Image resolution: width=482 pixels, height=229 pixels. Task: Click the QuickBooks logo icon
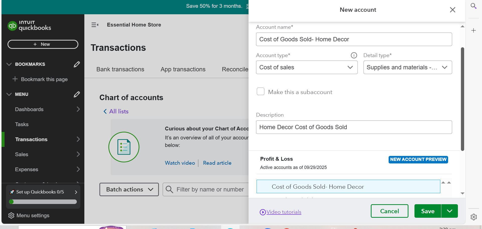pos(12,26)
